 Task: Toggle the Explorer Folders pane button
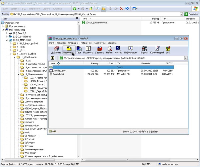(x=103, y=9)
